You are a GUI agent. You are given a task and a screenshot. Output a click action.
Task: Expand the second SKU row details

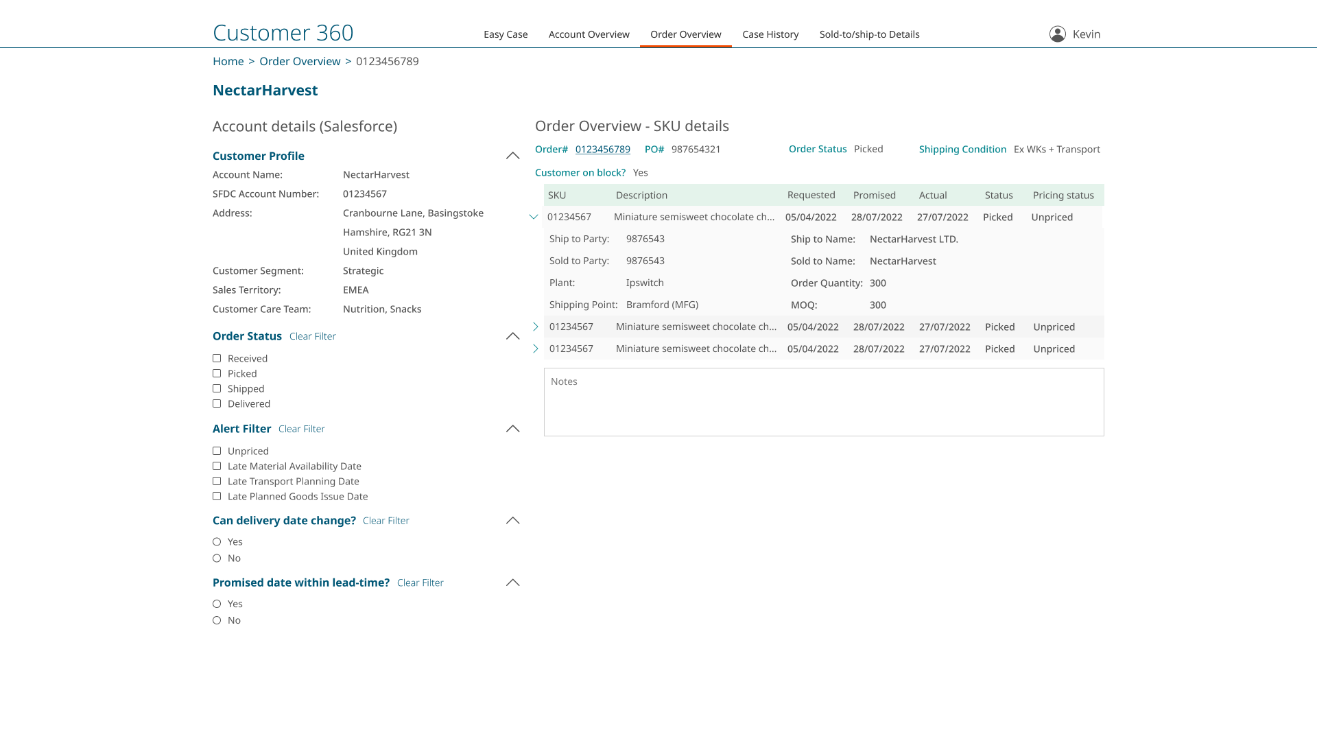535,327
